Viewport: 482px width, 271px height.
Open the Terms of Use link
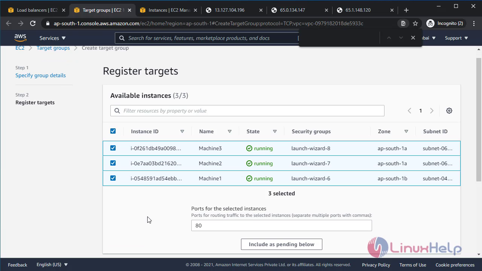[413, 265]
